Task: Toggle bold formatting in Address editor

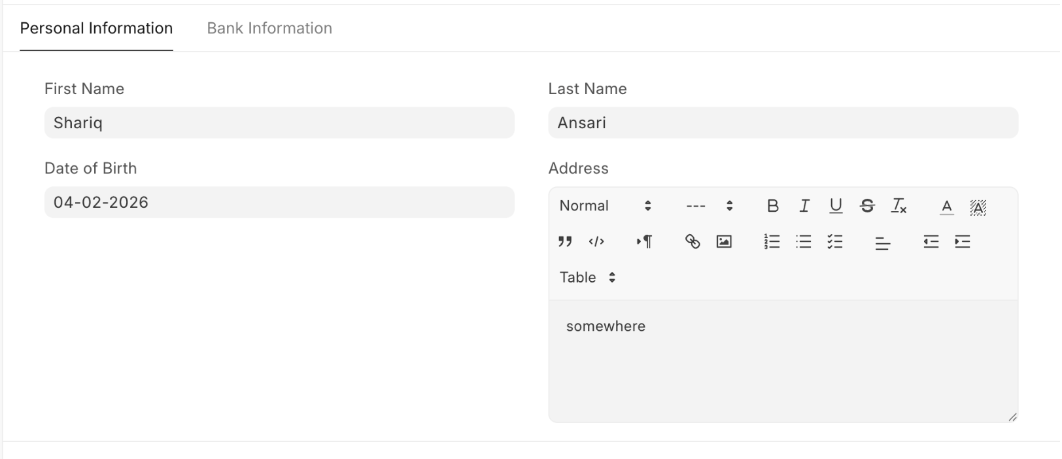Action: [772, 206]
